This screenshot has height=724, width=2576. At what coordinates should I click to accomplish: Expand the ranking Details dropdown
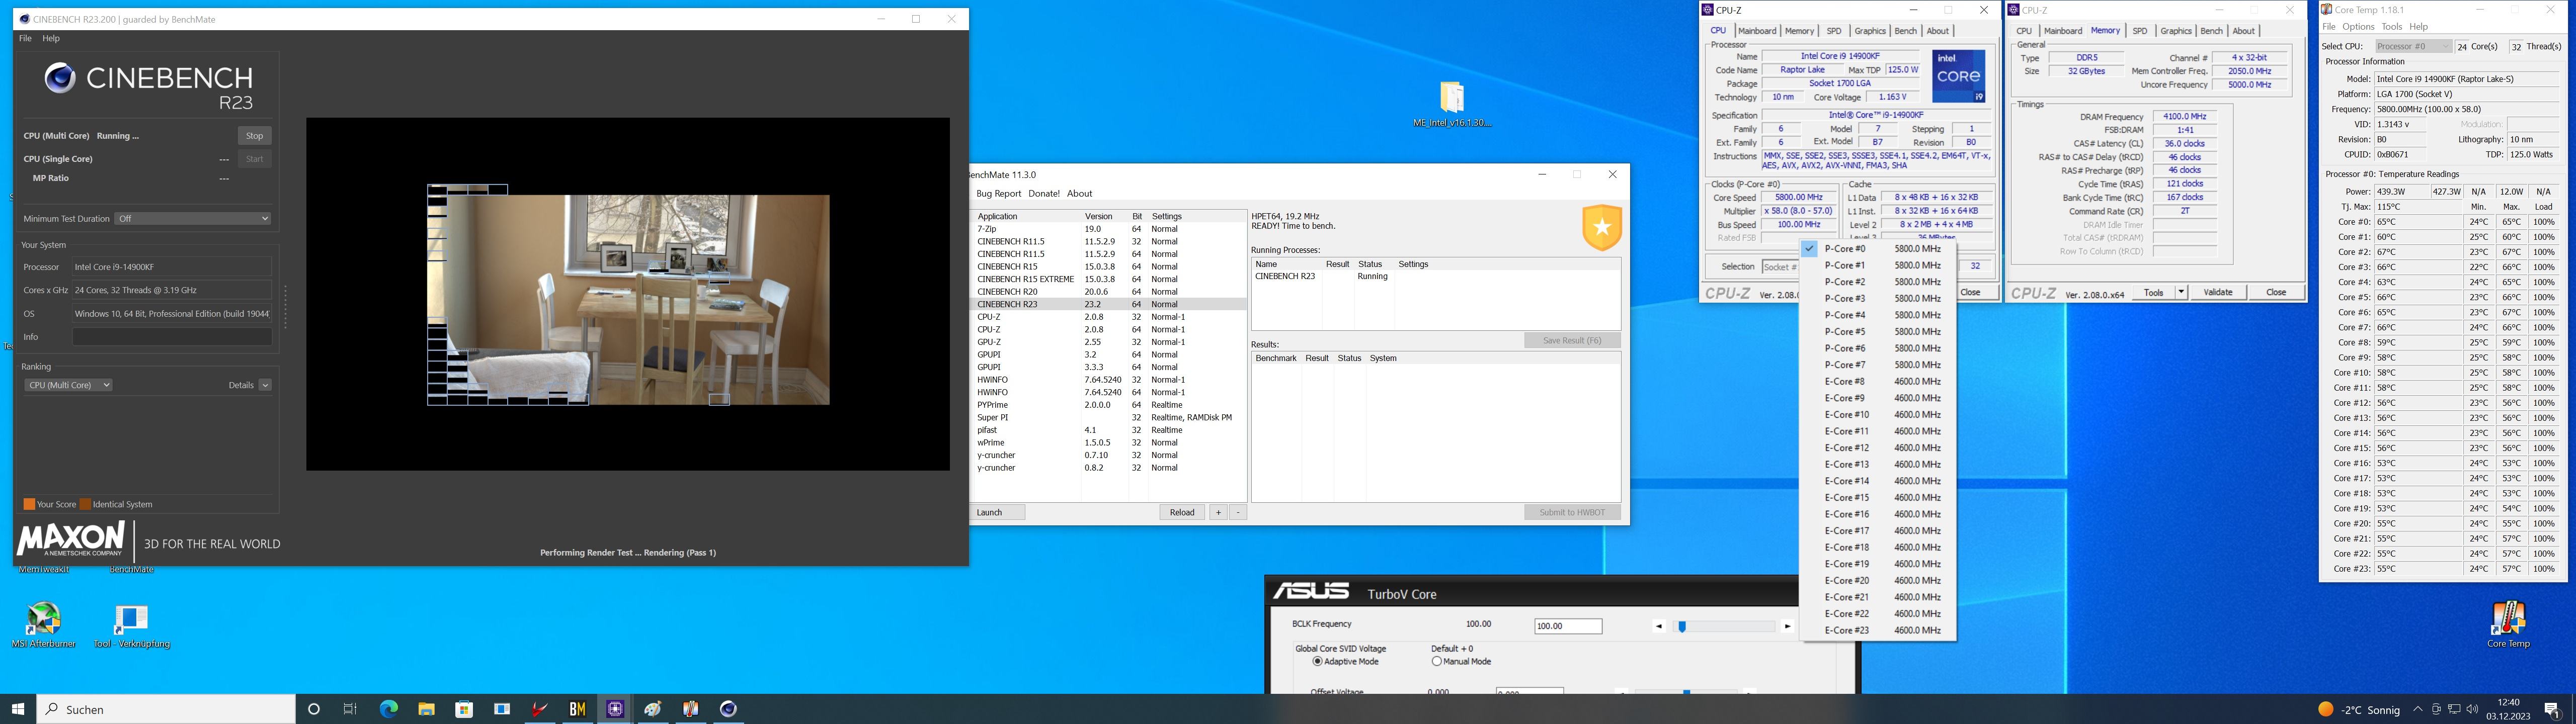[265, 385]
